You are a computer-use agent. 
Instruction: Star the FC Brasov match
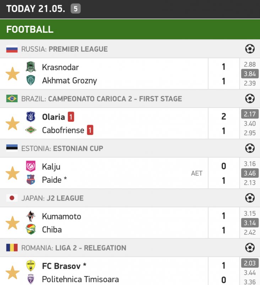12,273
